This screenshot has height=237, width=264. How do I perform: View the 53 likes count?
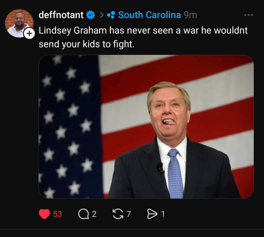(58, 214)
